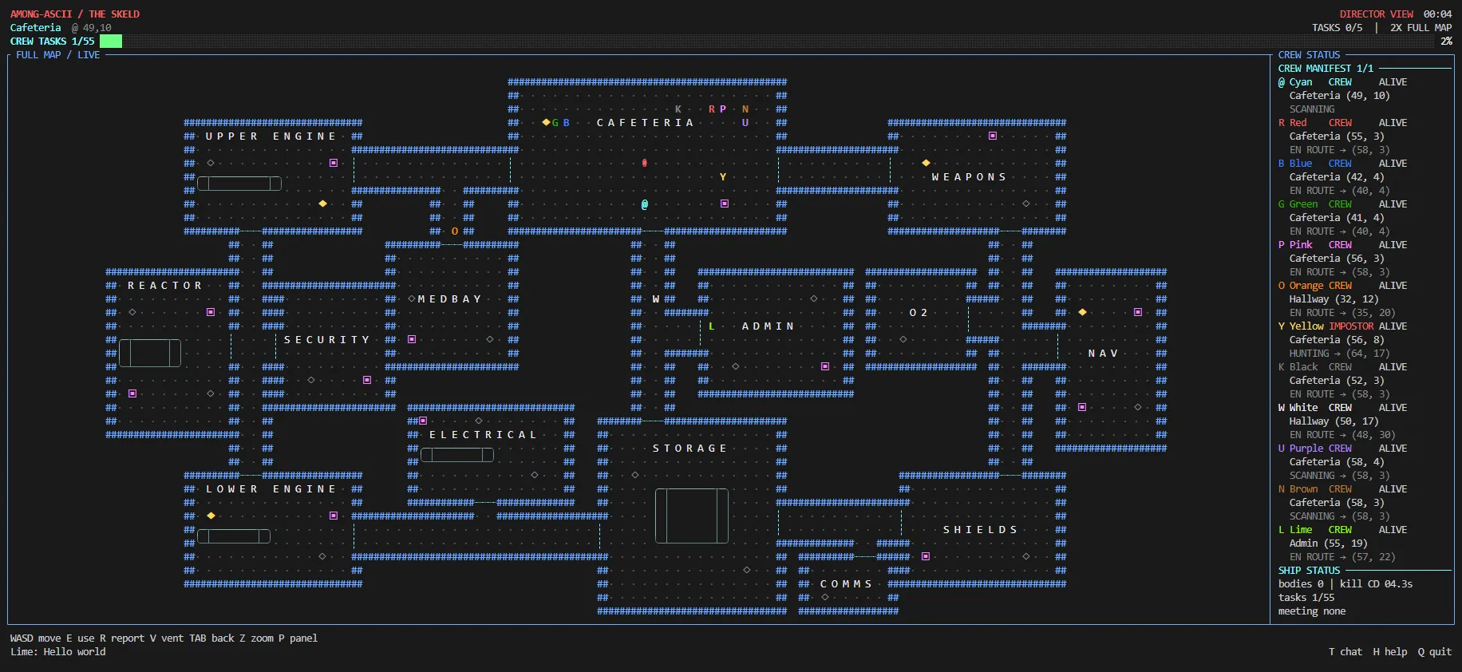Select the STORAGE room label
Screen dimensions: 1462x672
click(x=690, y=449)
